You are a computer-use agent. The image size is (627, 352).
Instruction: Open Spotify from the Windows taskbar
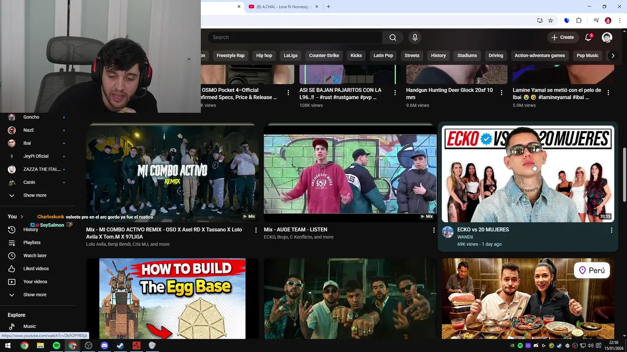pos(56,346)
